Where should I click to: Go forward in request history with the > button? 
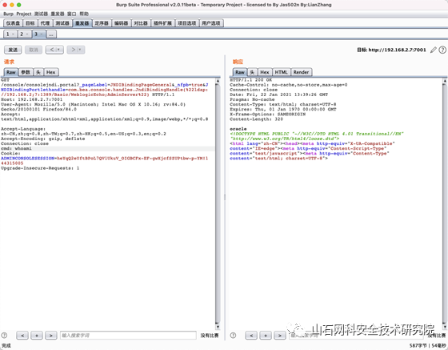pyautogui.click(x=73, y=50)
